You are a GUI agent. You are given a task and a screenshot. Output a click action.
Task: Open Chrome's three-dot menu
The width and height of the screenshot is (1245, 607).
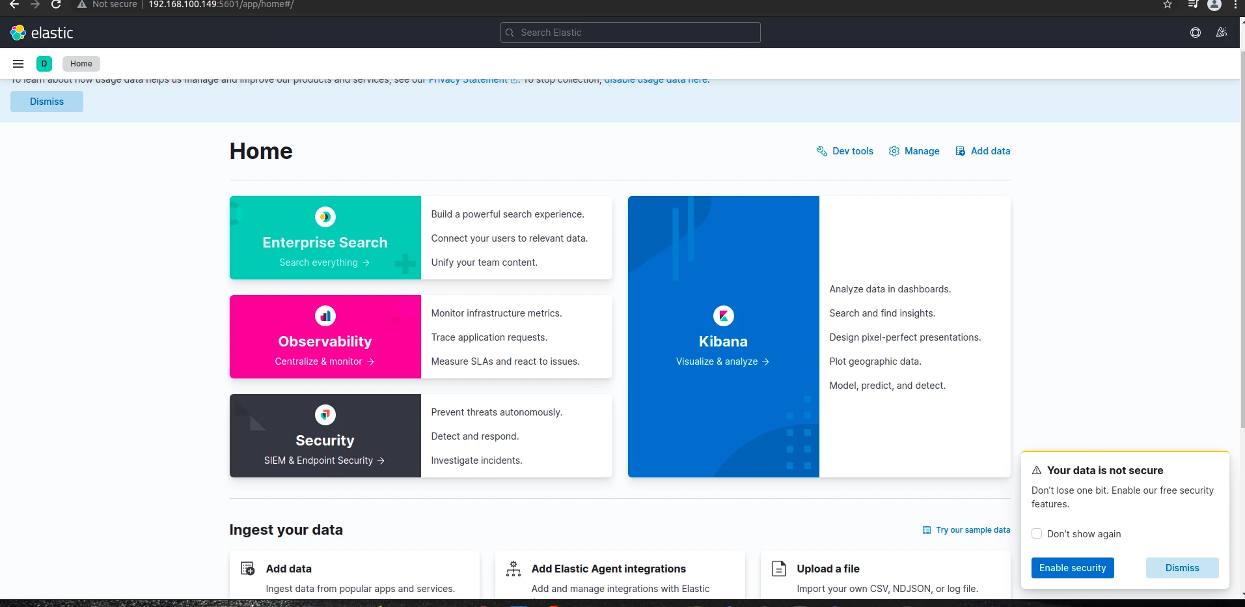(1235, 5)
